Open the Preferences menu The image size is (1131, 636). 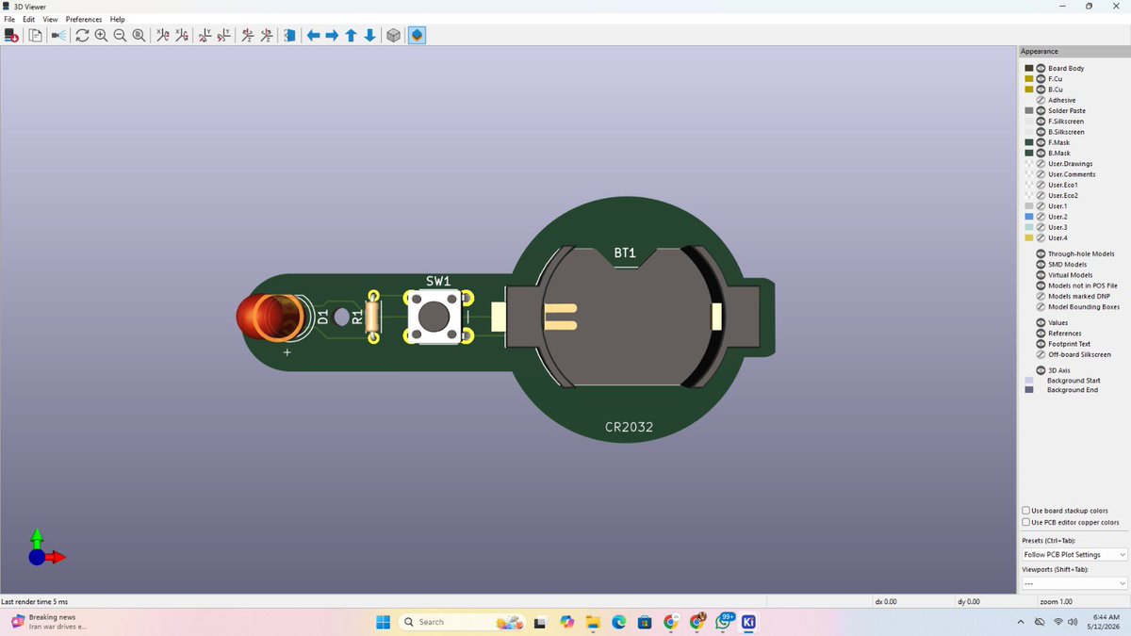coord(84,19)
